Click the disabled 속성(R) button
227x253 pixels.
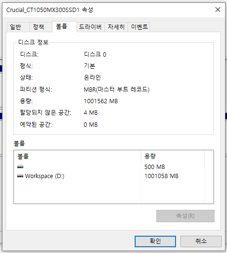point(185,216)
